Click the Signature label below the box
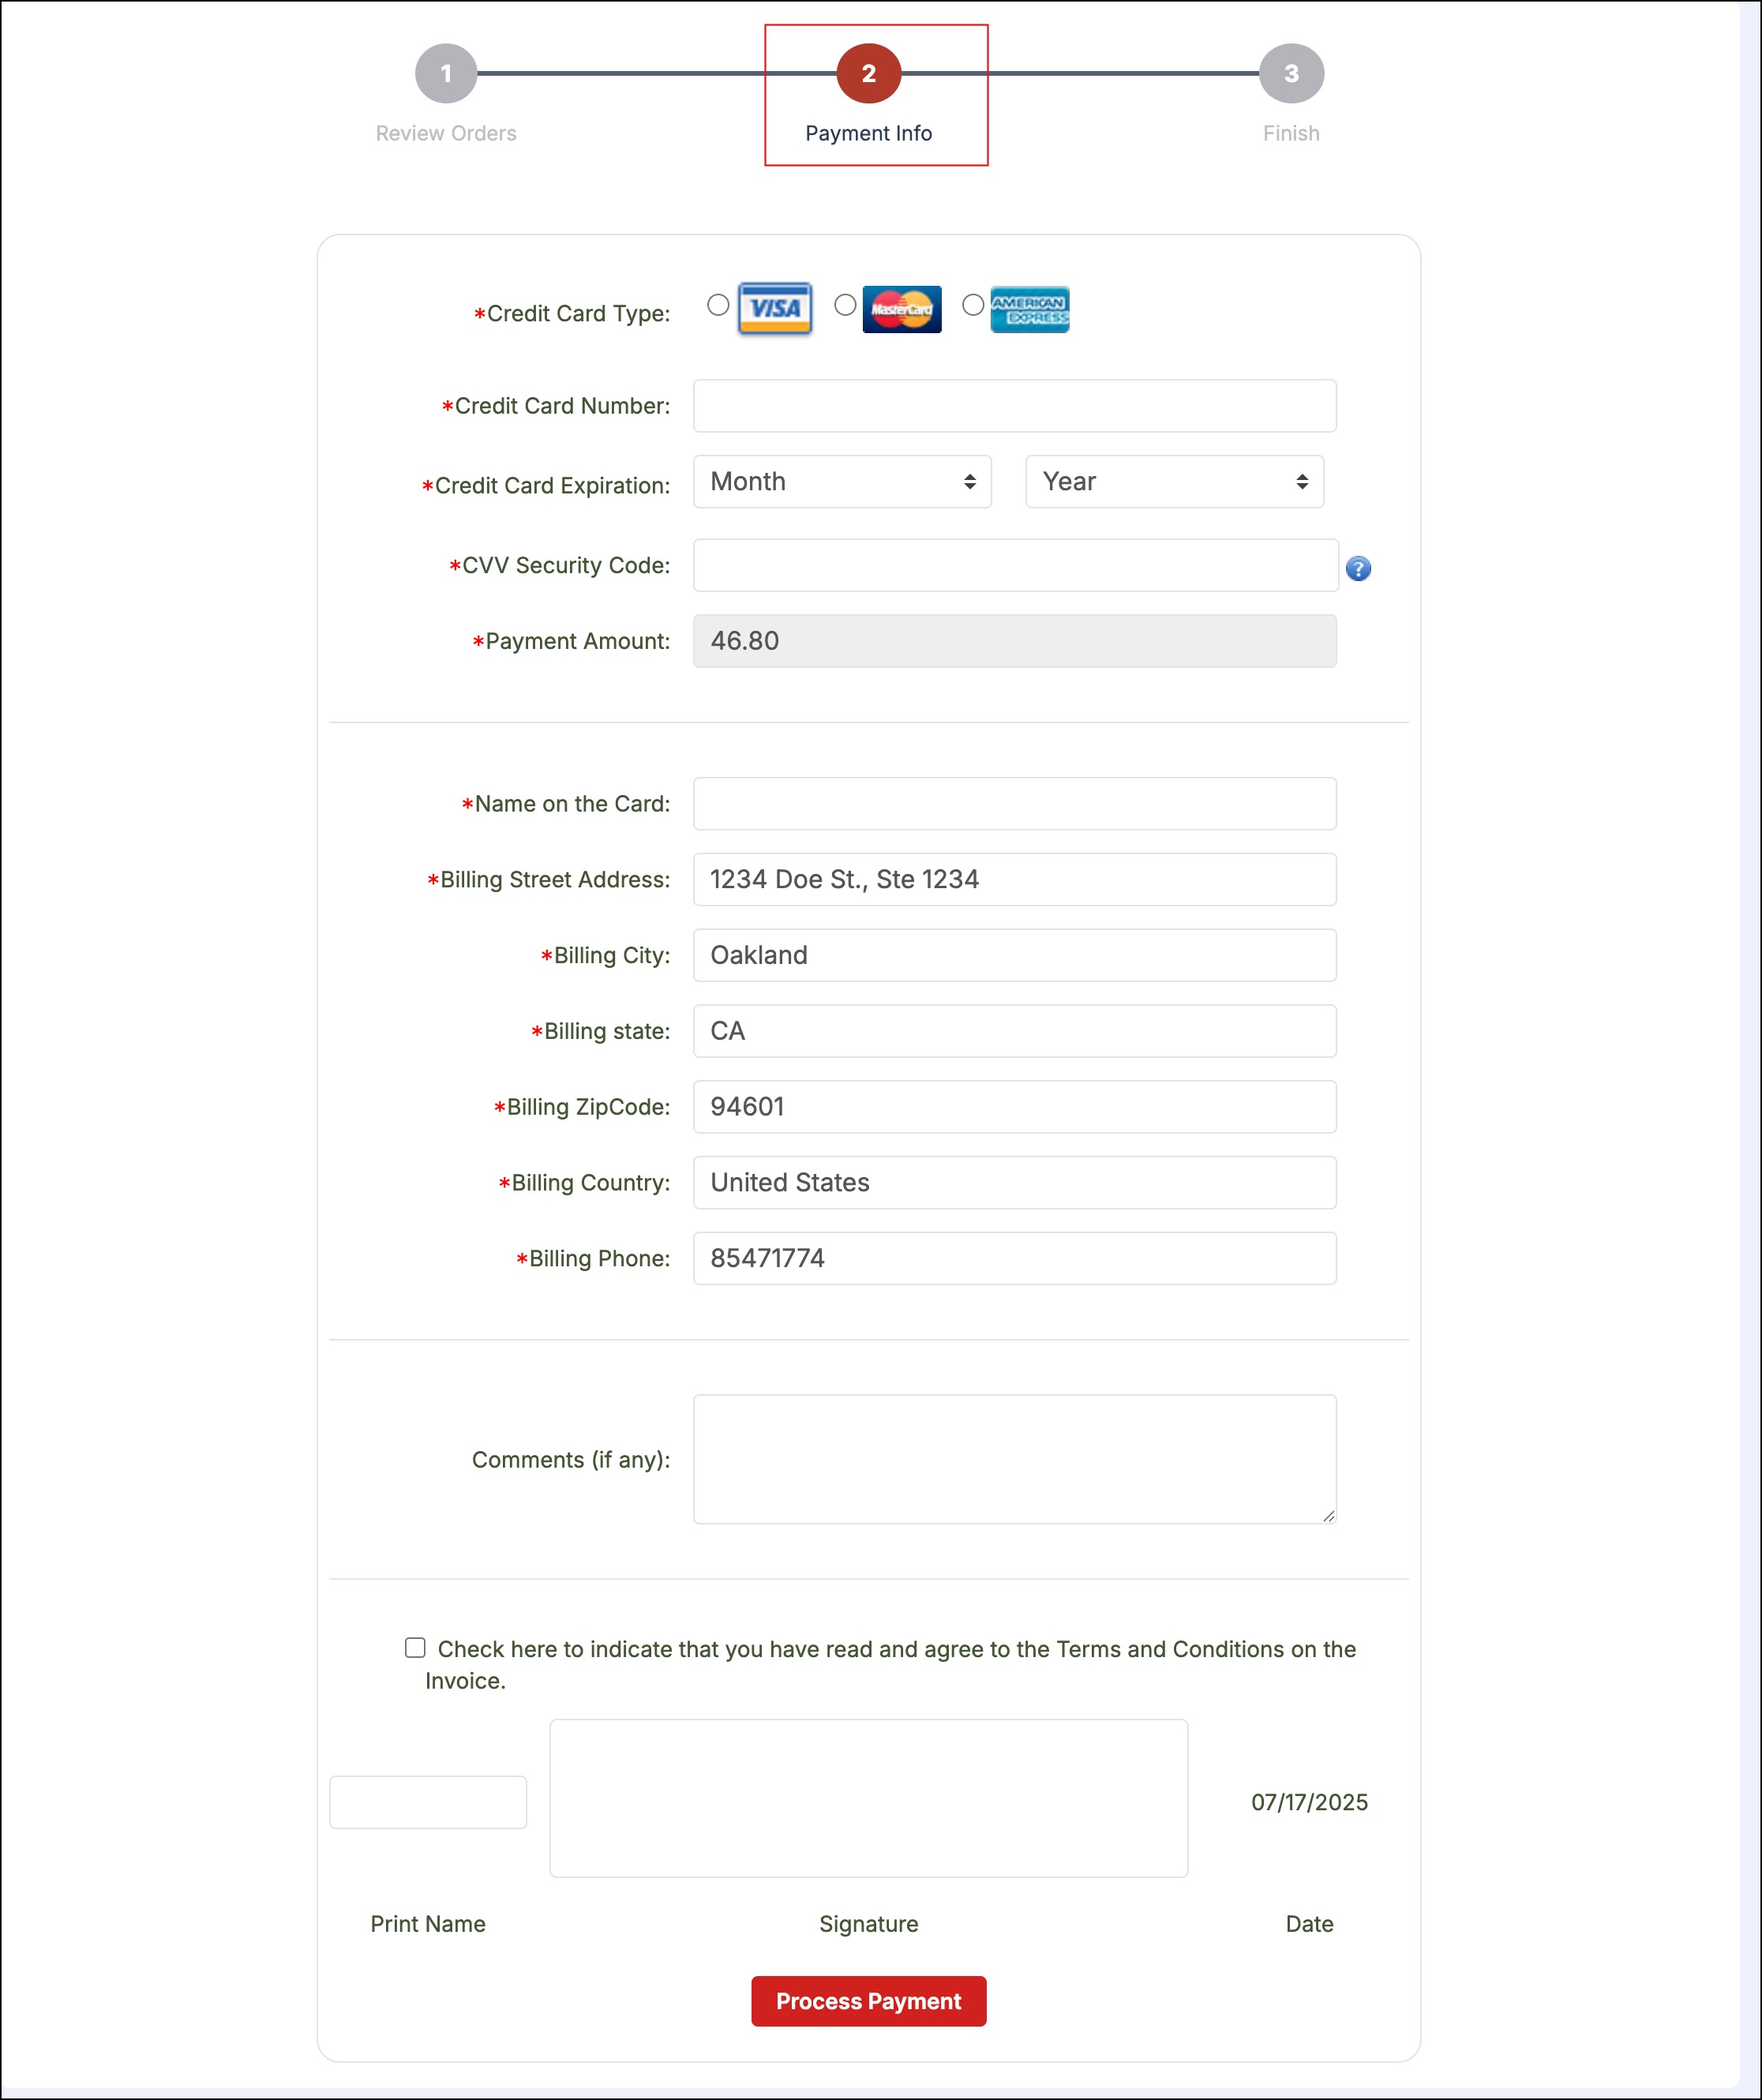 pyautogui.click(x=869, y=1924)
